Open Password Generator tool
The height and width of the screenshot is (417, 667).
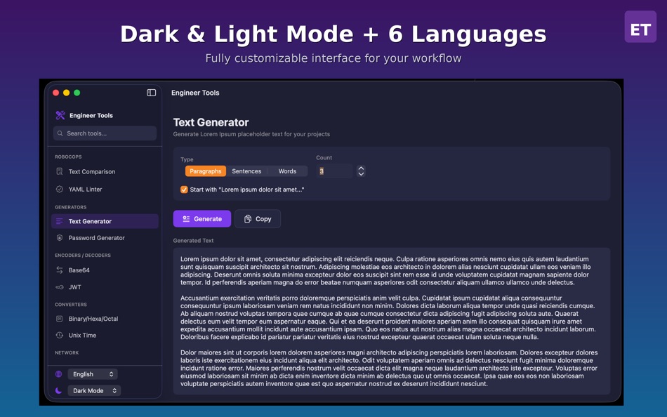click(x=105, y=238)
